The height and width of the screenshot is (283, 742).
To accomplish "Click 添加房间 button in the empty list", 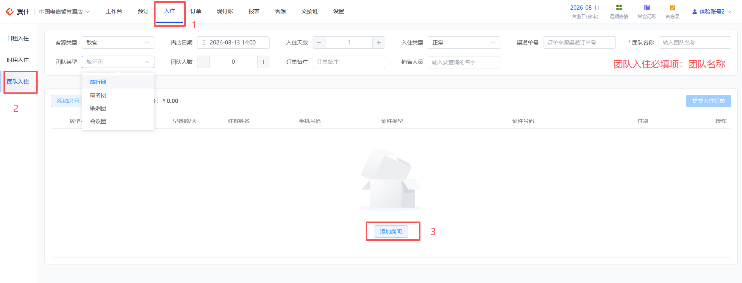I will pyautogui.click(x=391, y=232).
